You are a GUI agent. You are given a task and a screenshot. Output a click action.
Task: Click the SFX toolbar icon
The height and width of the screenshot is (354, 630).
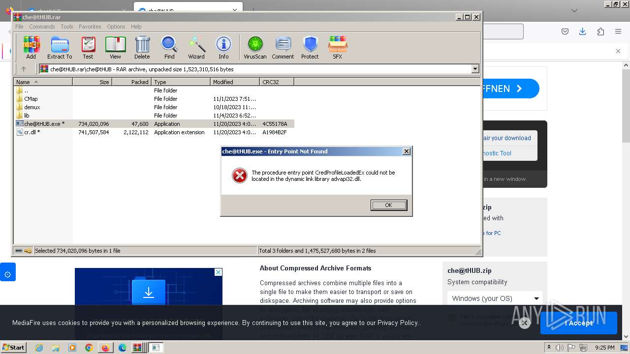[x=337, y=48]
